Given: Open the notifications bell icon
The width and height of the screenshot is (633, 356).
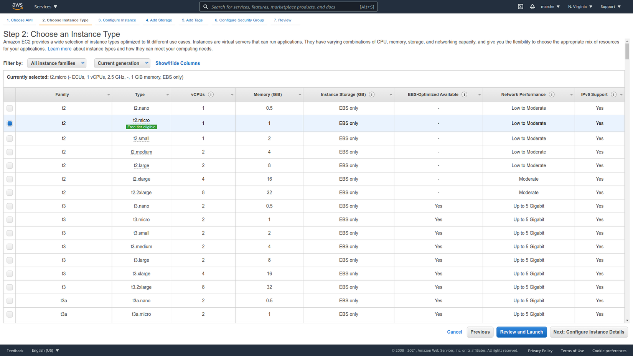Looking at the screenshot, I should [x=532, y=7].
